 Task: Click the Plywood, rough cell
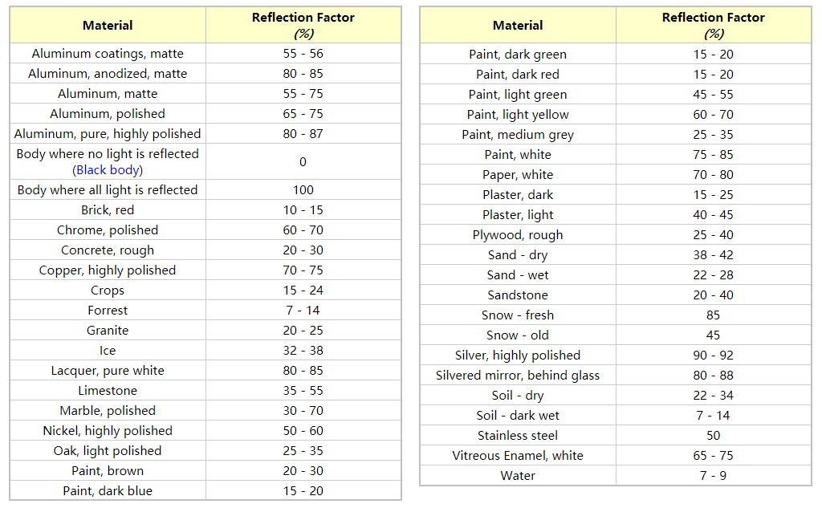tap(518, 235)
